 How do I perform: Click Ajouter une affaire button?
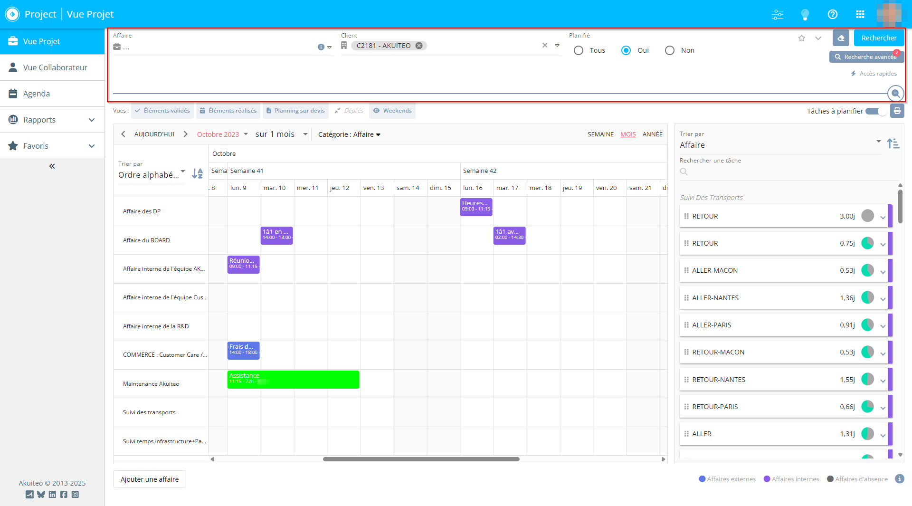[150, 479]
